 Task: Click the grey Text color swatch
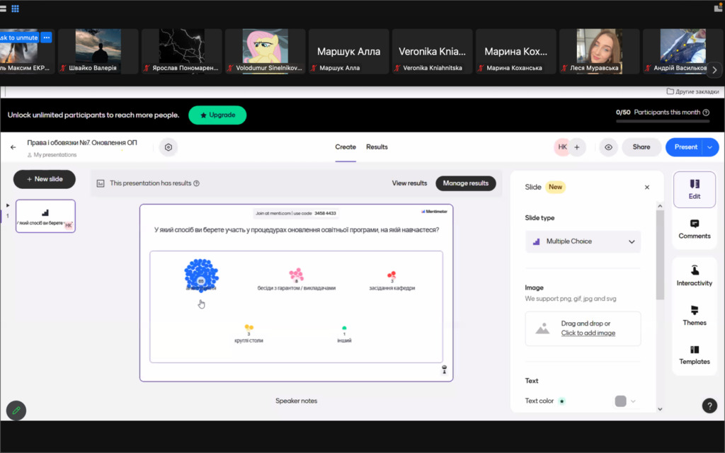click(620, 401)
